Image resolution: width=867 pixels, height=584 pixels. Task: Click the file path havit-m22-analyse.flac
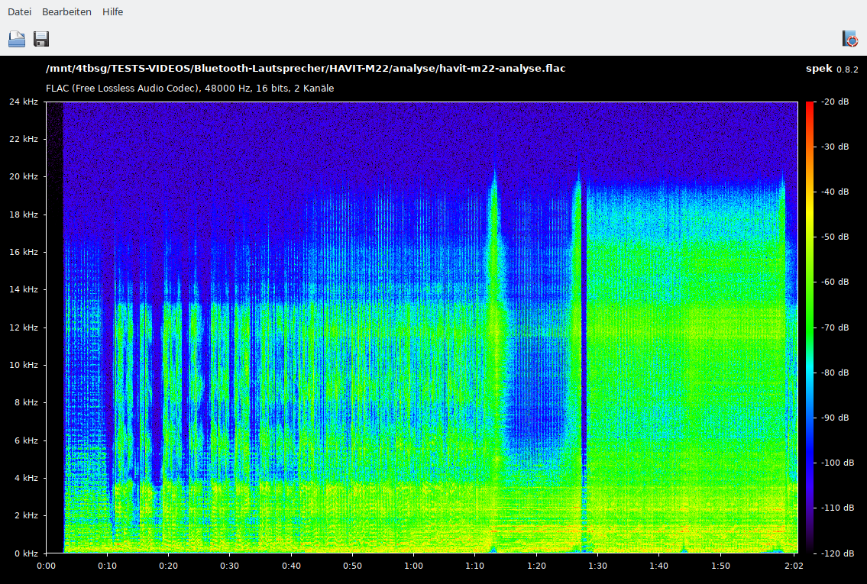coord(306,69)
